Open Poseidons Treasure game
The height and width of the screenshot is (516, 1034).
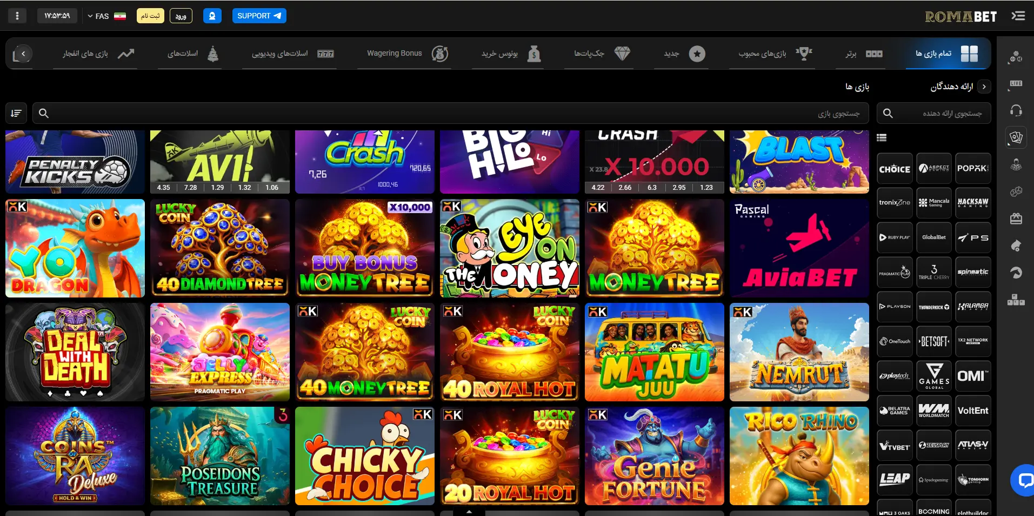point(220,456)
